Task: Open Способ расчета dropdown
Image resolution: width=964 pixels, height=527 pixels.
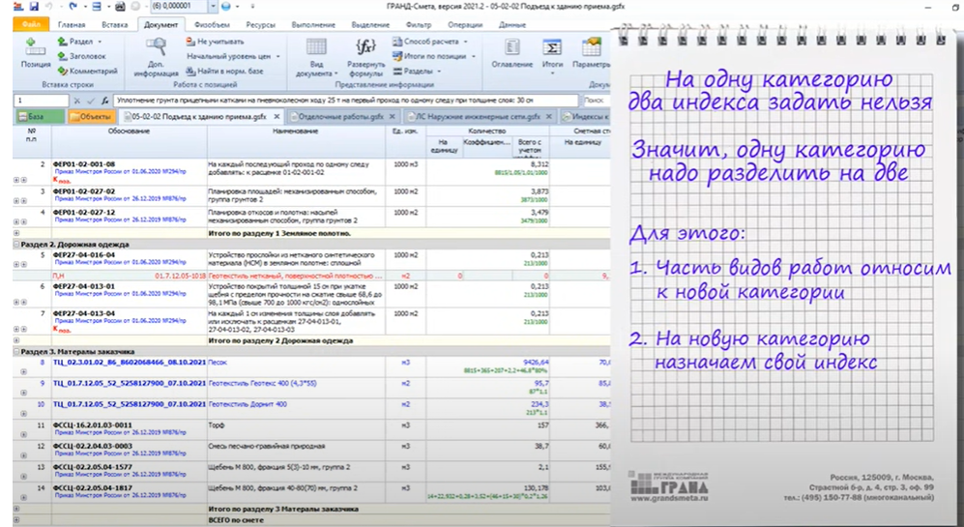Action: (429, 42)
